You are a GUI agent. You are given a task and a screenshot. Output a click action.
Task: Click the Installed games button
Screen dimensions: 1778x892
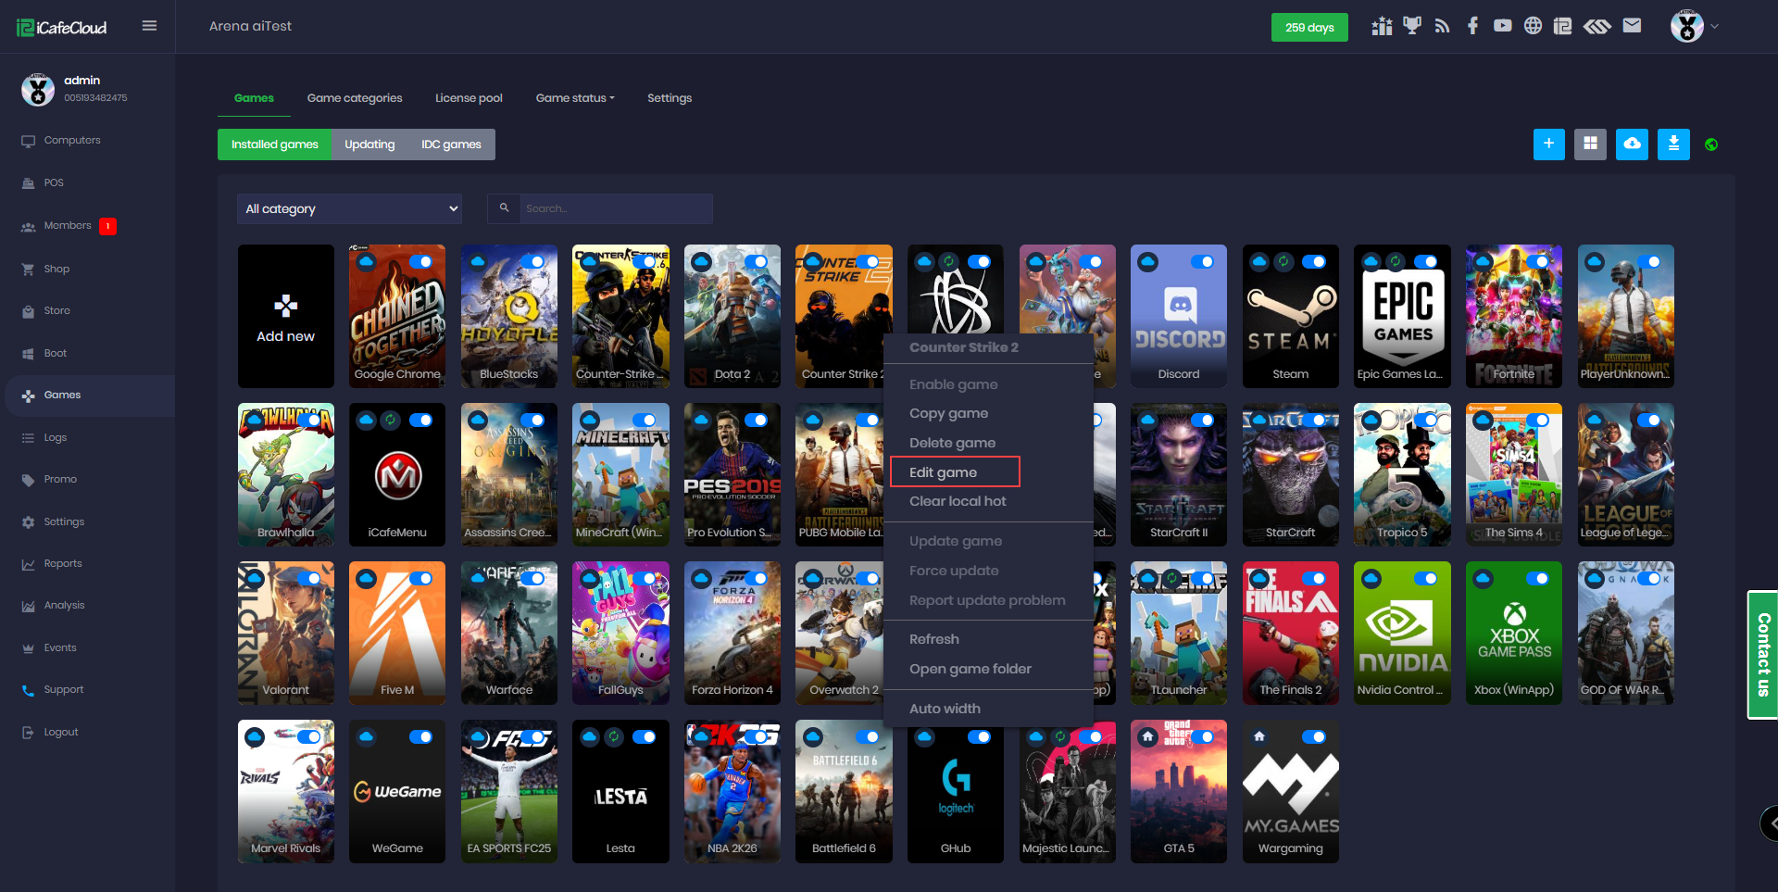pyautogui.click(x=274, y=144)
